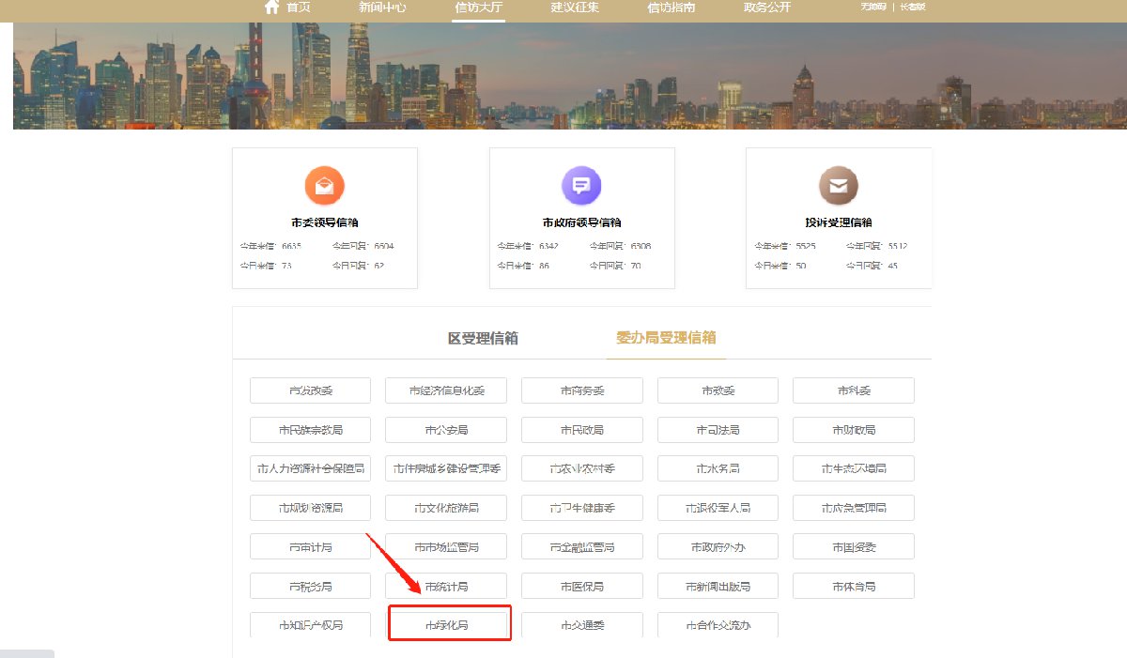1127x658 pixels.
Task: Select the 市审计局 button
Action: 310,547
